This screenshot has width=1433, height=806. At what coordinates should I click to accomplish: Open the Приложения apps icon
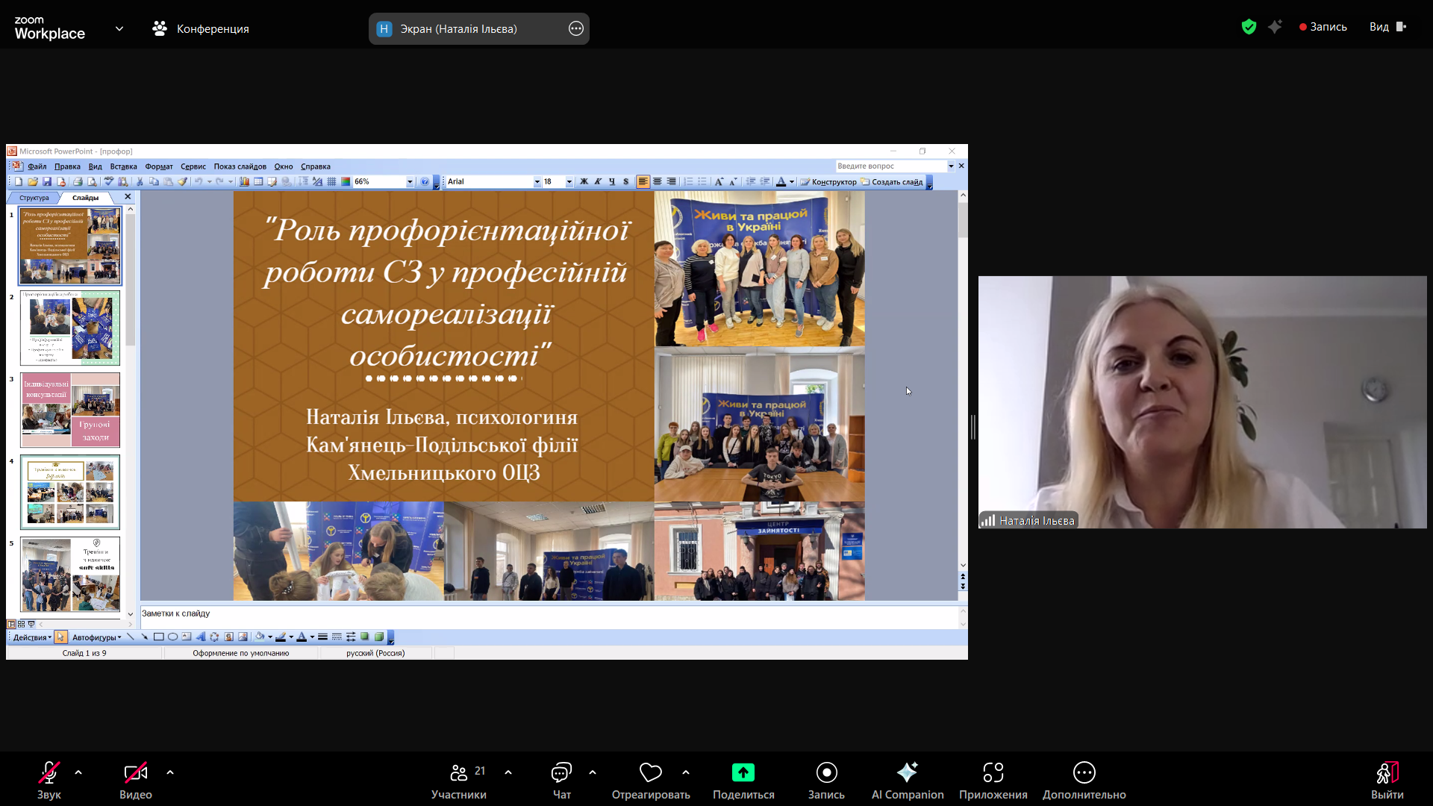click(x=993, y=772)
